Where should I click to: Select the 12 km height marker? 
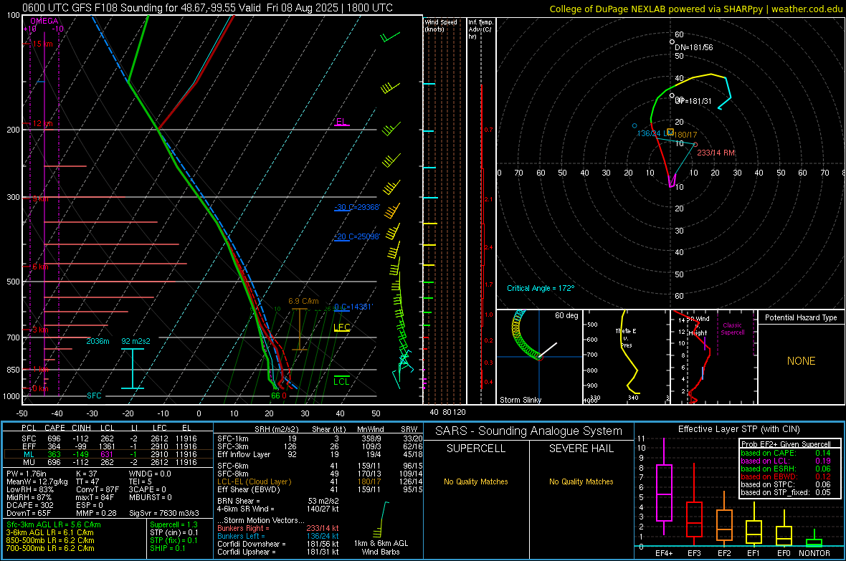(42, 123)
